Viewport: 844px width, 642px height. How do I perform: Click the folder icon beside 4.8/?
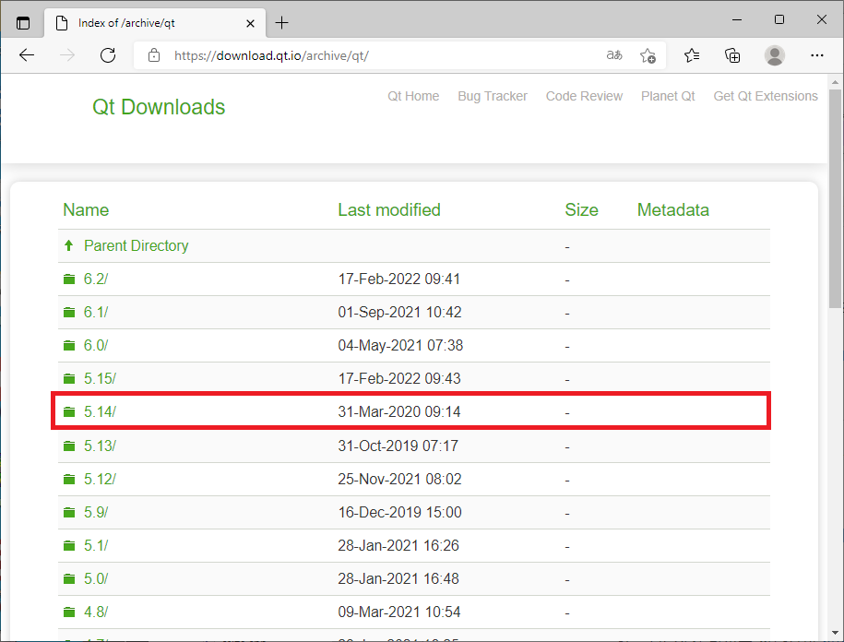click(69, 612)
